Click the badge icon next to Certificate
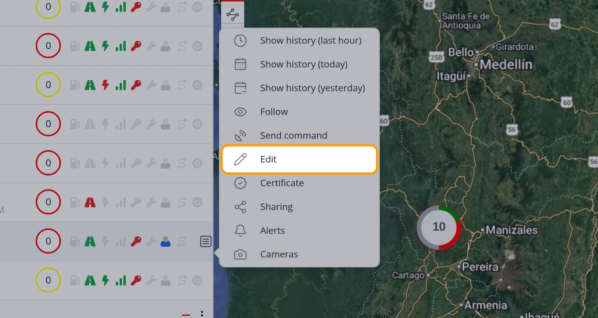The height and width of the screenshot is (318, 598). (x=240, y=183)
